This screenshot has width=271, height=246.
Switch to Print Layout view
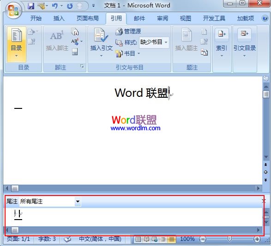point(138,240)
